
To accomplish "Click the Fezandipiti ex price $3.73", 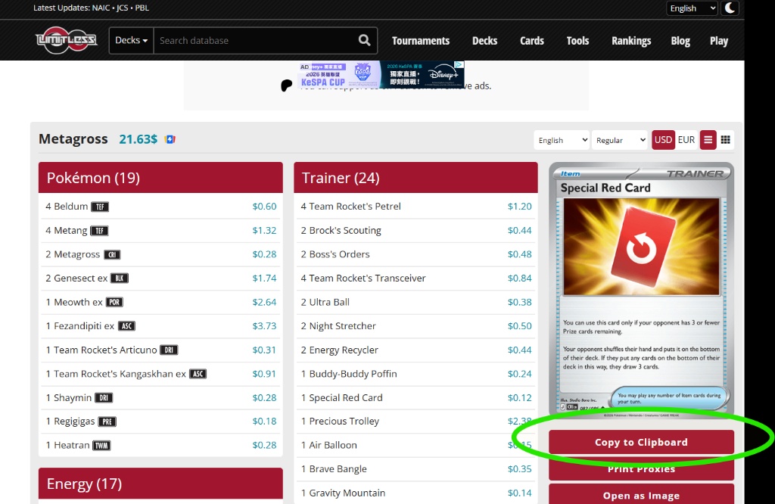I will click(264, 325).
